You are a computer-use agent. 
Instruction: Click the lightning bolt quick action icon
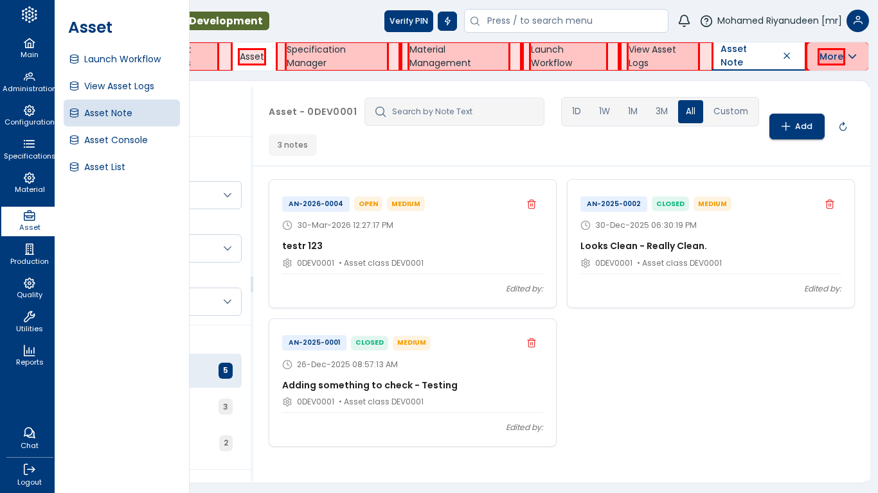coord(447,21)
